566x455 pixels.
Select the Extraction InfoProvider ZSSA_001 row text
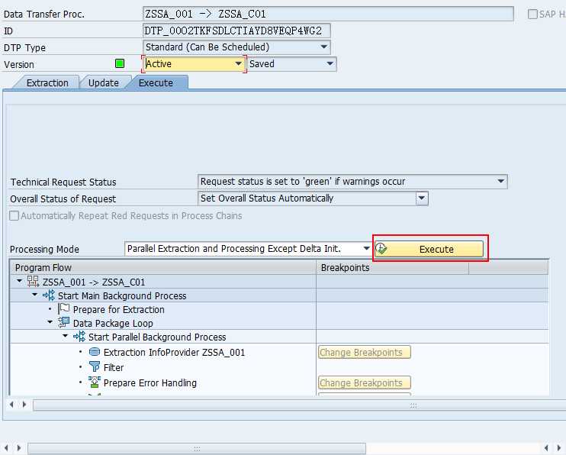pyautogui.click(x=174, y=353)
